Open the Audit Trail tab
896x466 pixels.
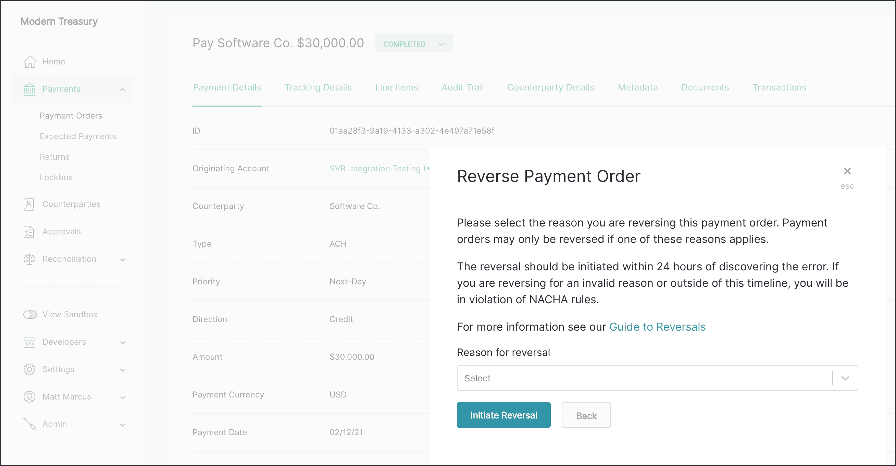(462, 87)
